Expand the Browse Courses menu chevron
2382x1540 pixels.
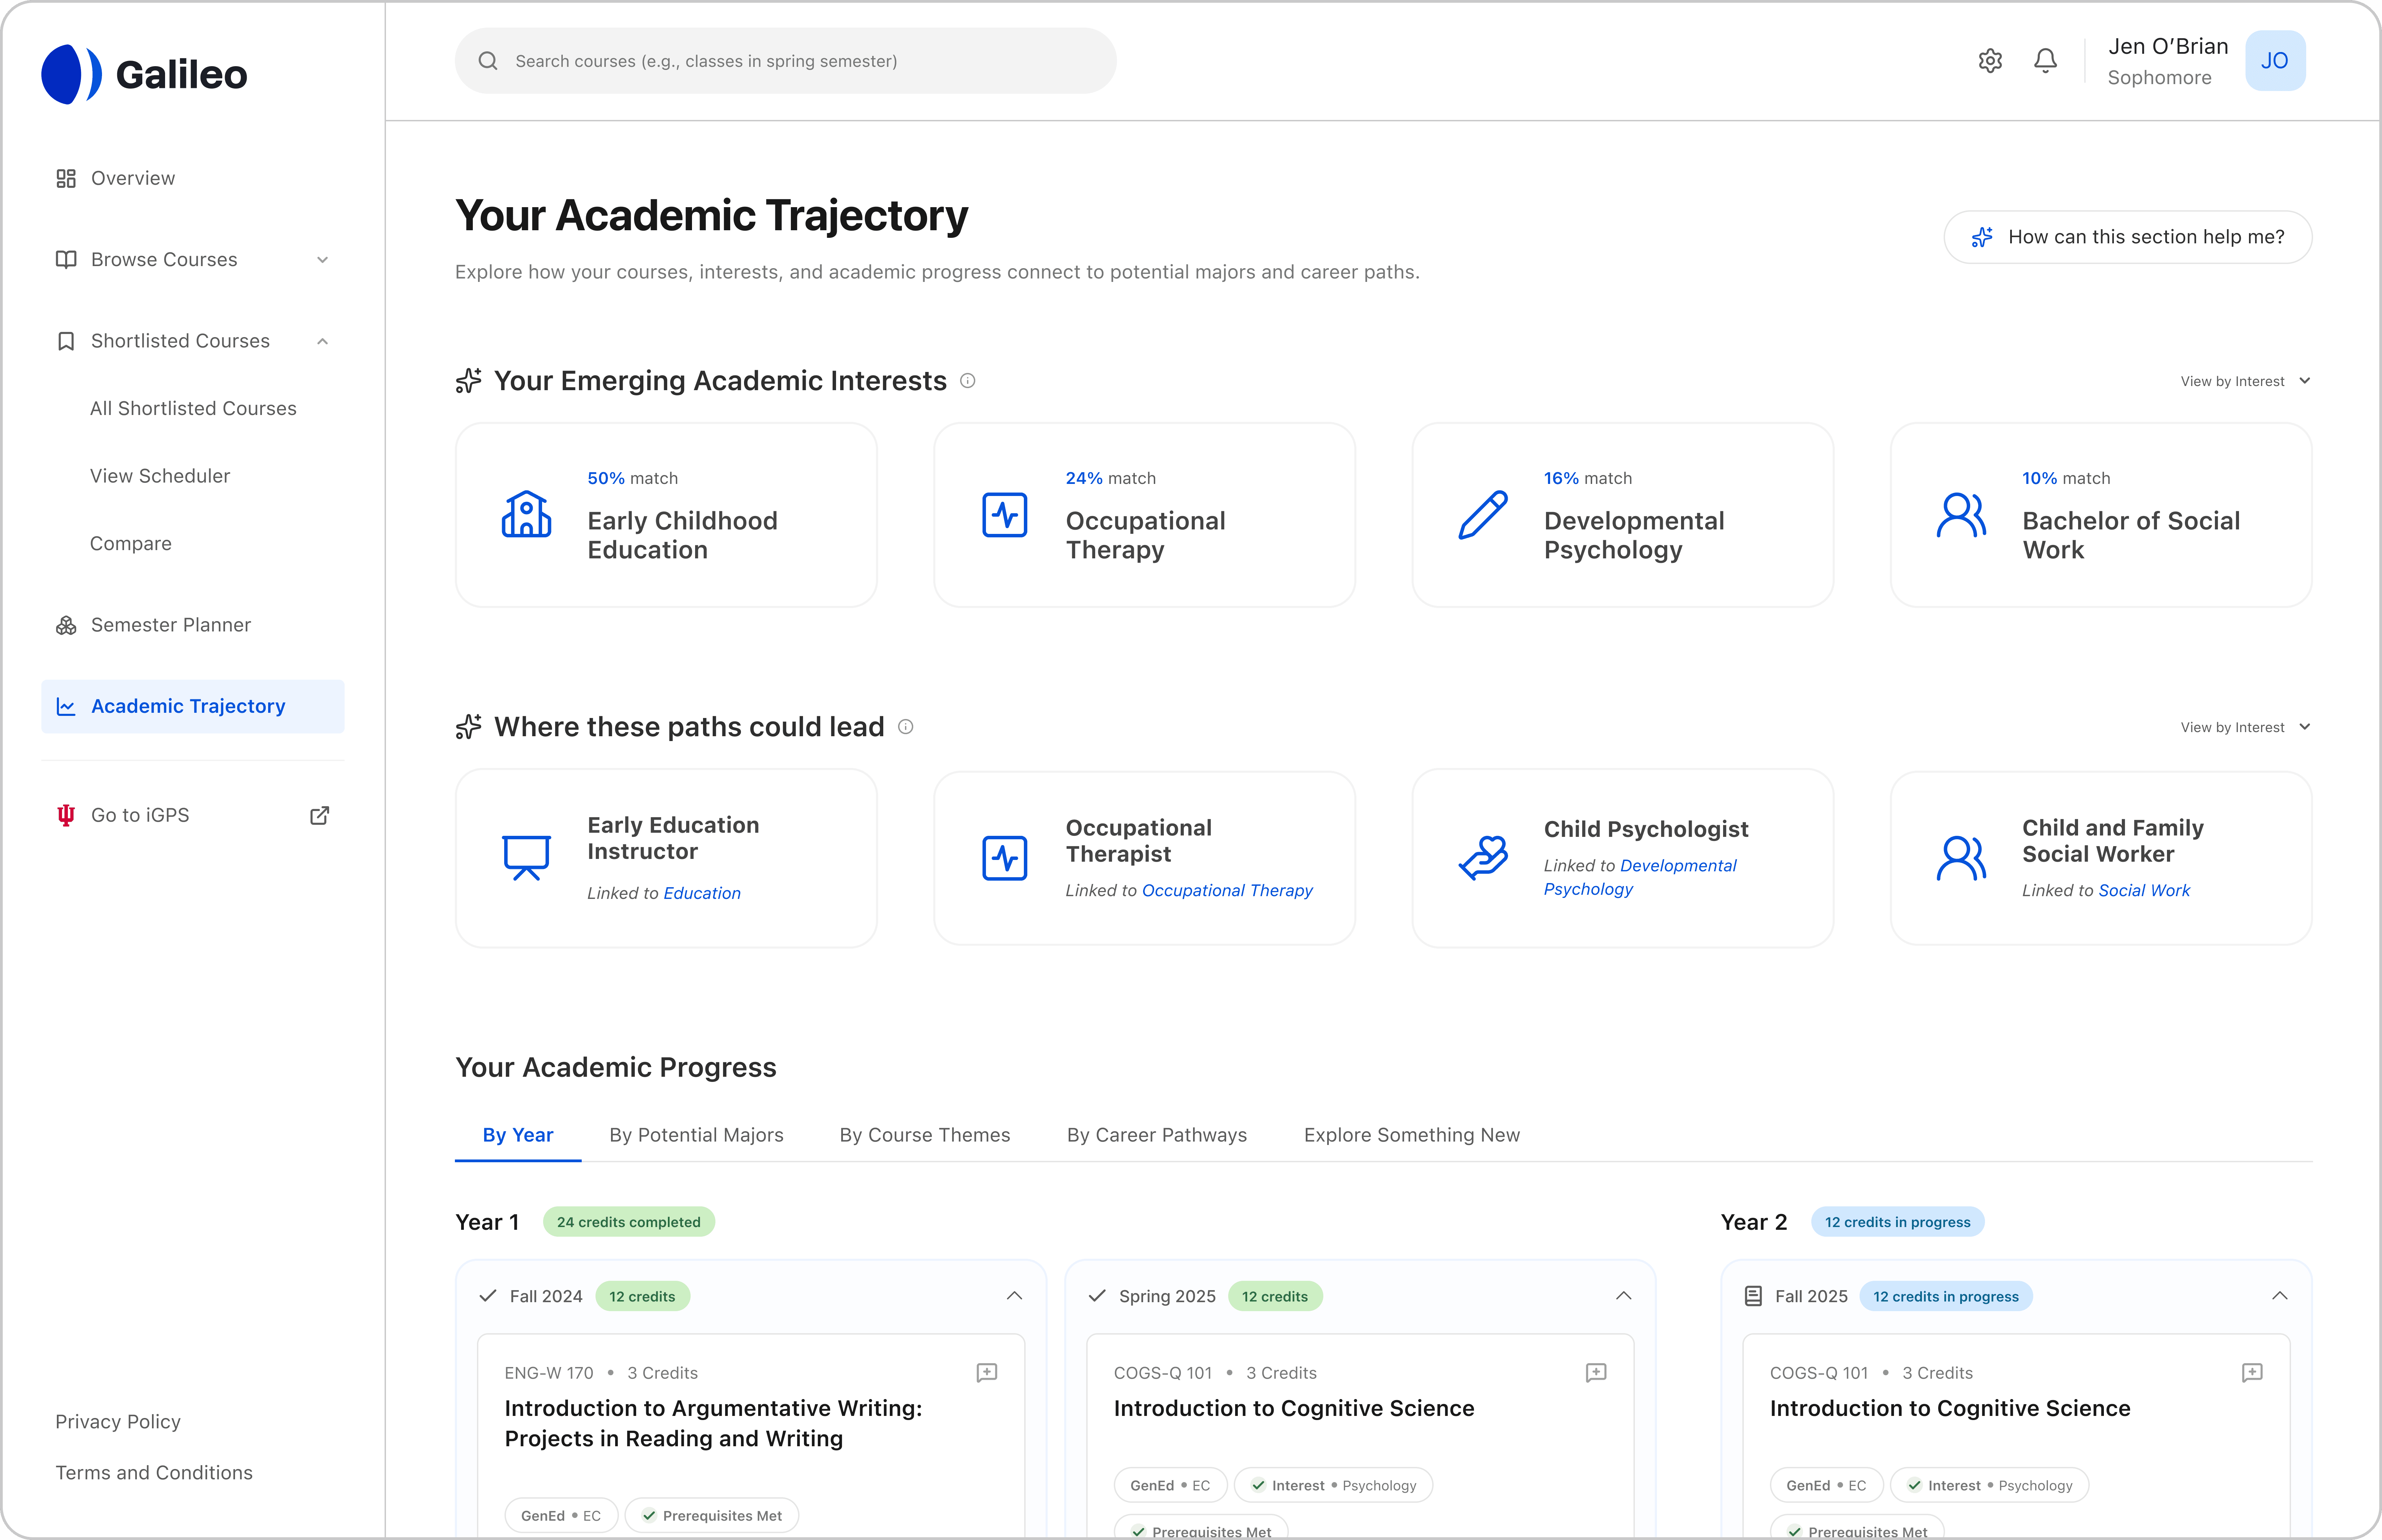323,260
